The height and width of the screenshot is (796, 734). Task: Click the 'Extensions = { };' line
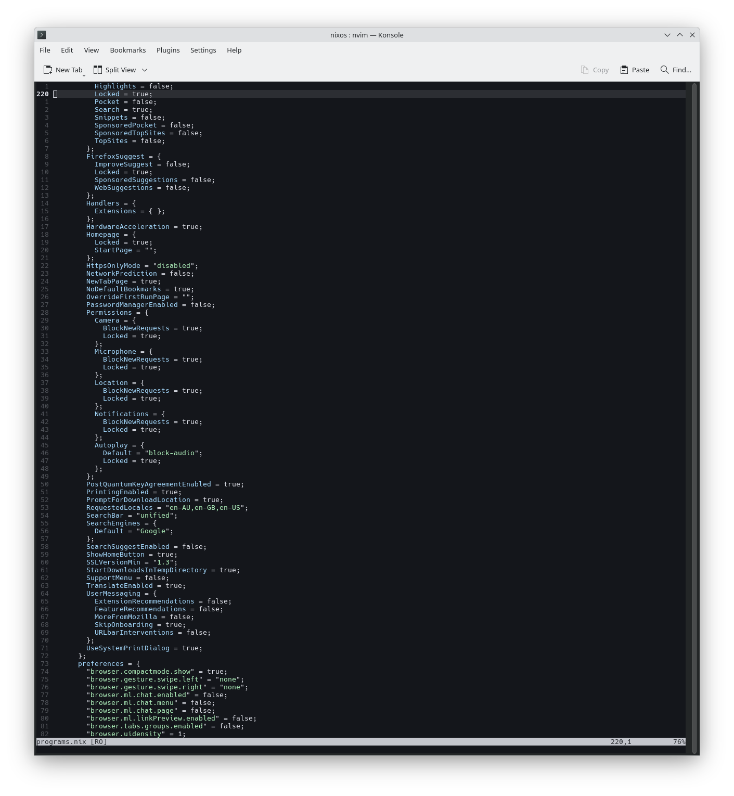click(x=130, y=211)
